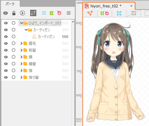Toggle the swap arrows button in Parts panel
The height and width of the screenshot is (126, 149).
click(33, 13)
